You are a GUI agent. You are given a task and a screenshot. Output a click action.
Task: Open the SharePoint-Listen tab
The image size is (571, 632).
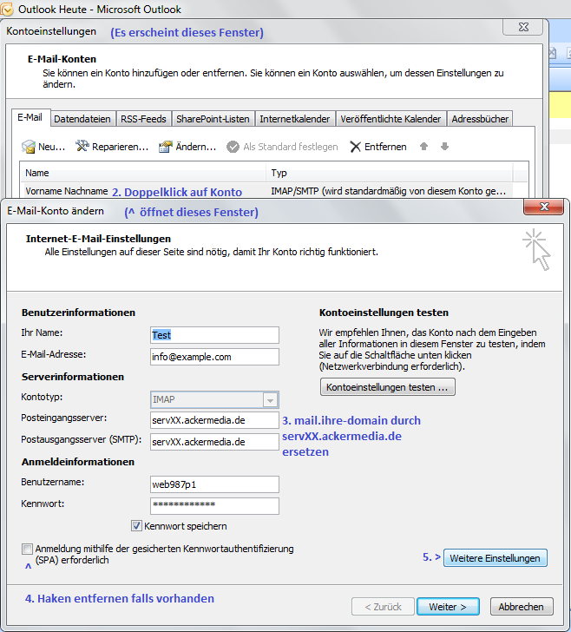(213, 119)
